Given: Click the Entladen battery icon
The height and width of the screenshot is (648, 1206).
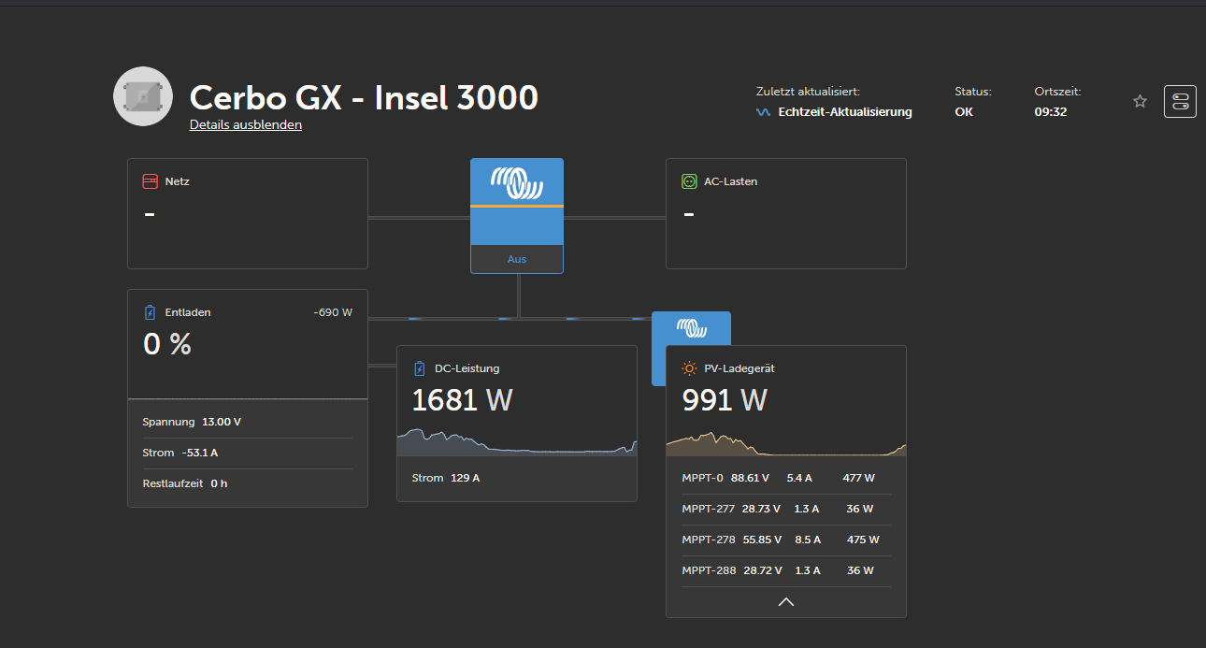Looking at the screenshot, I should (150, 312).
